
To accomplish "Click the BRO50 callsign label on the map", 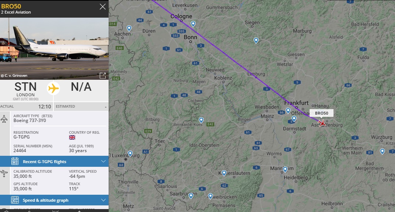I will [321, 113].
